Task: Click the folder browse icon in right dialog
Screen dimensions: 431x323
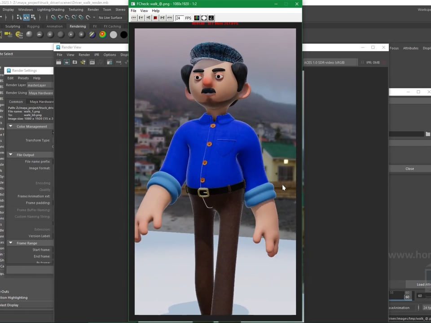Action: click(x=428, y=134)
